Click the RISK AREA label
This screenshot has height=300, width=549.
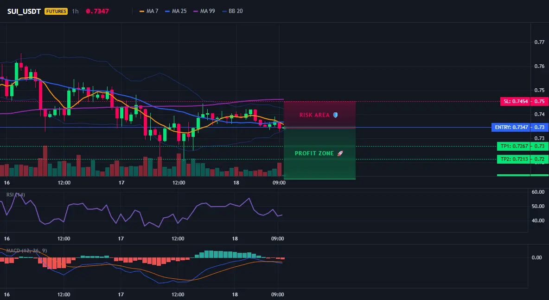314,115
